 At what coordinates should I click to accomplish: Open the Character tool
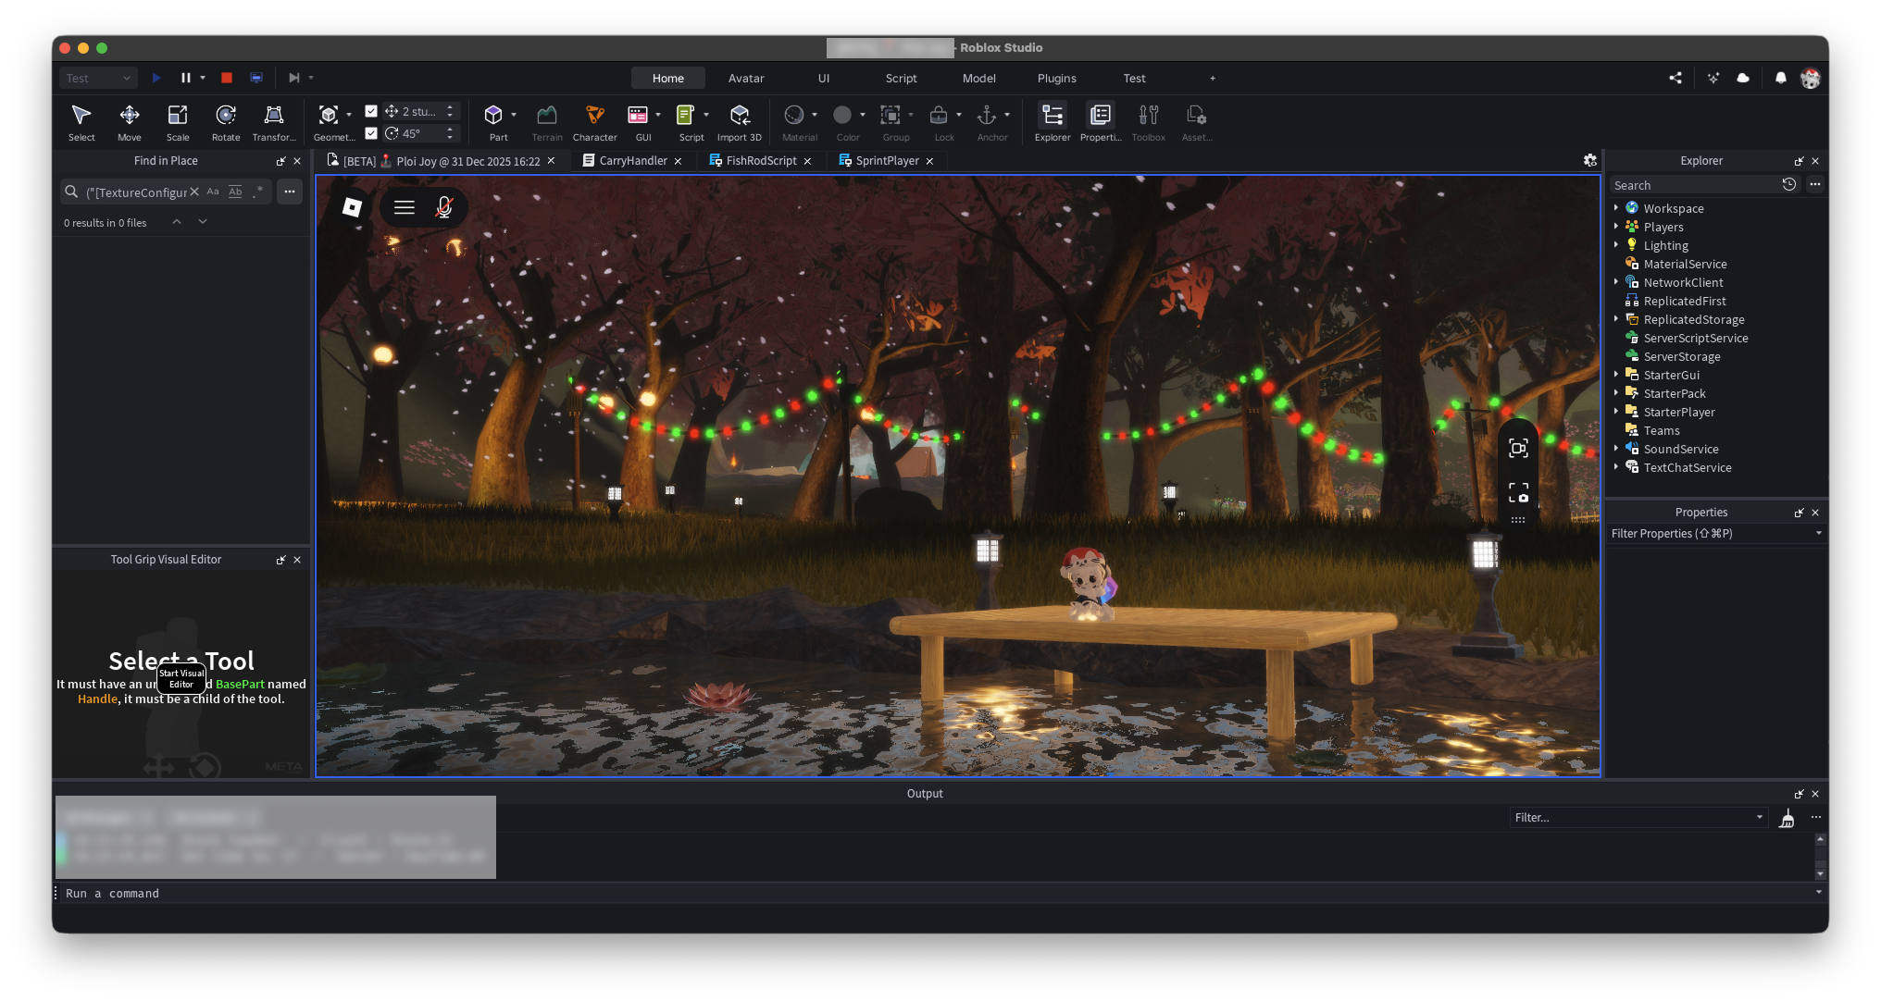594,115
